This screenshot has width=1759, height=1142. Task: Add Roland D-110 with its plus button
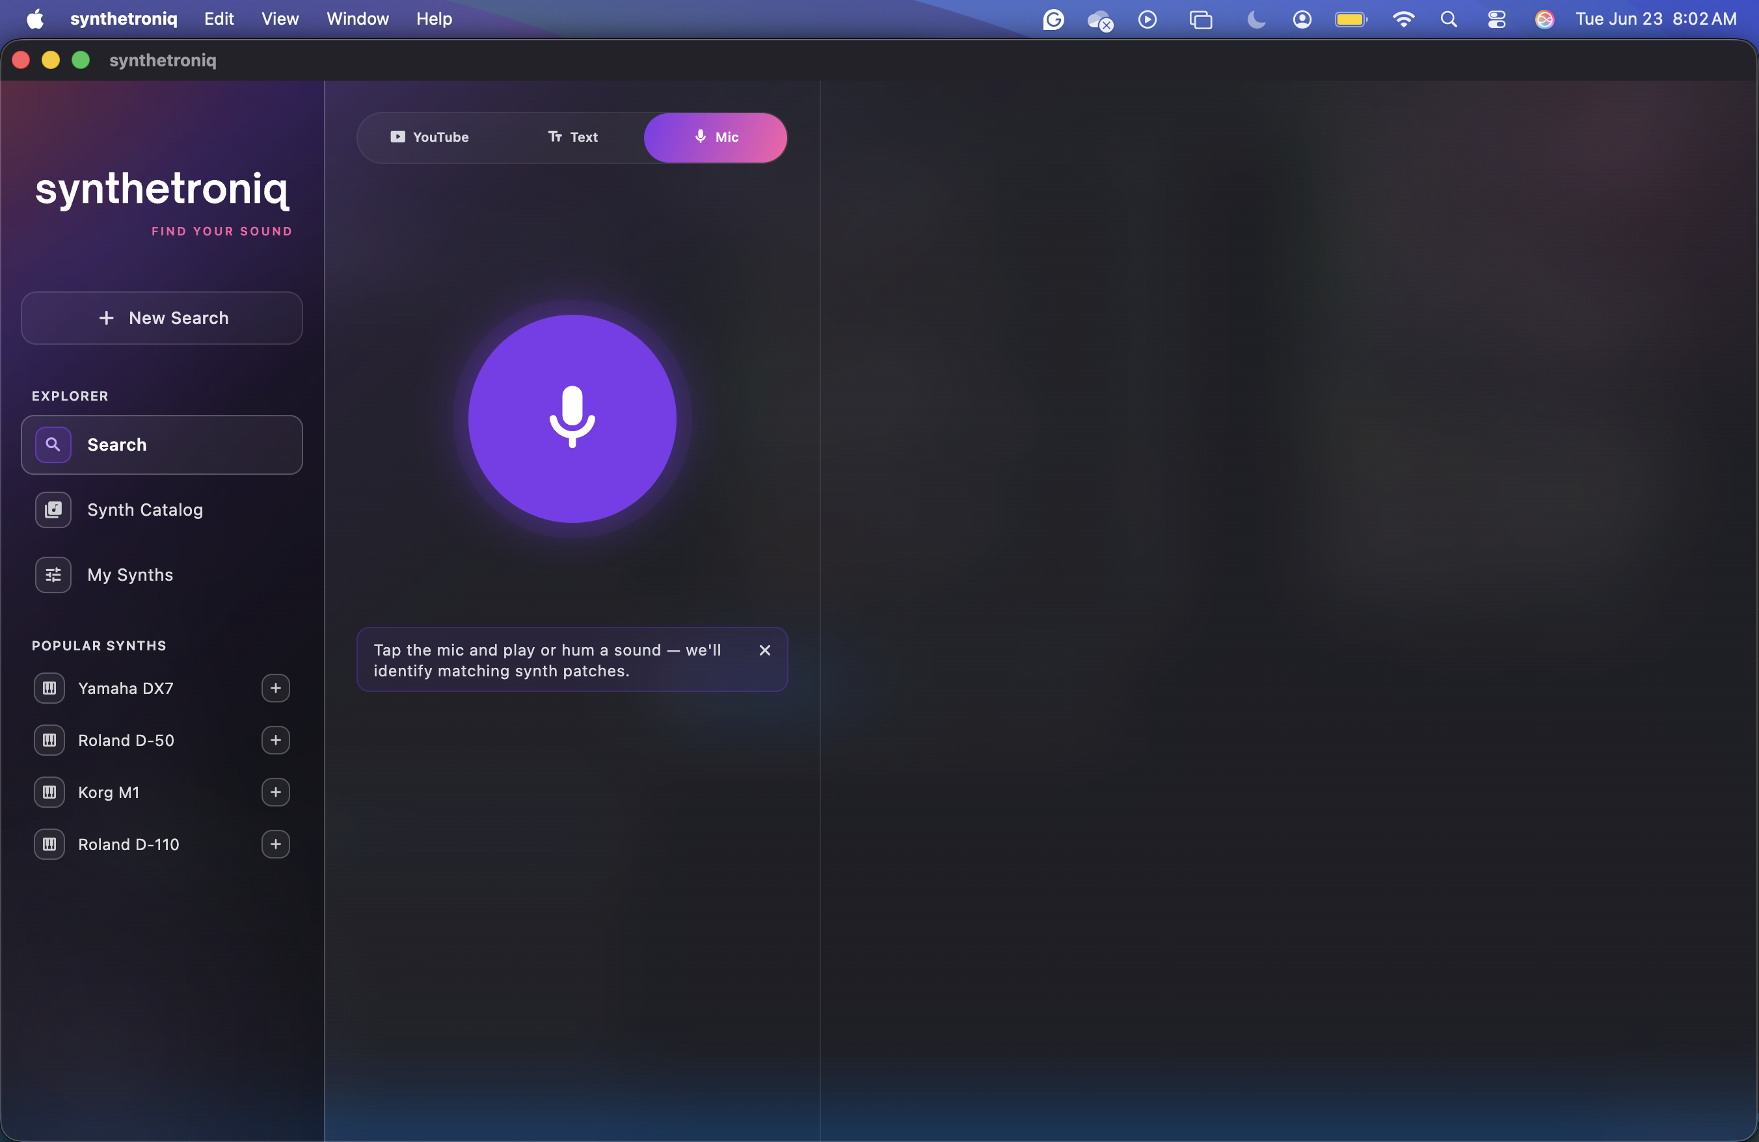[x=276, y=844]
